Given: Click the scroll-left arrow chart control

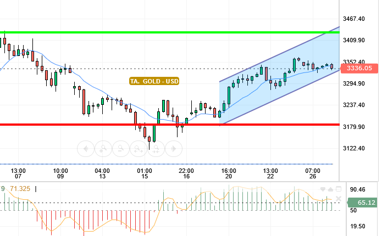Looking at the screenshot, I should [x=86, y=149].
